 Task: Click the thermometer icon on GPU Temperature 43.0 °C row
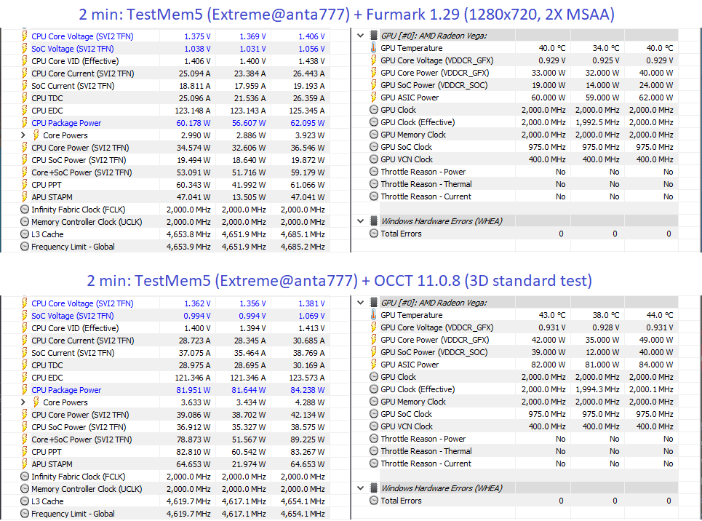click(x=374, y=315)
